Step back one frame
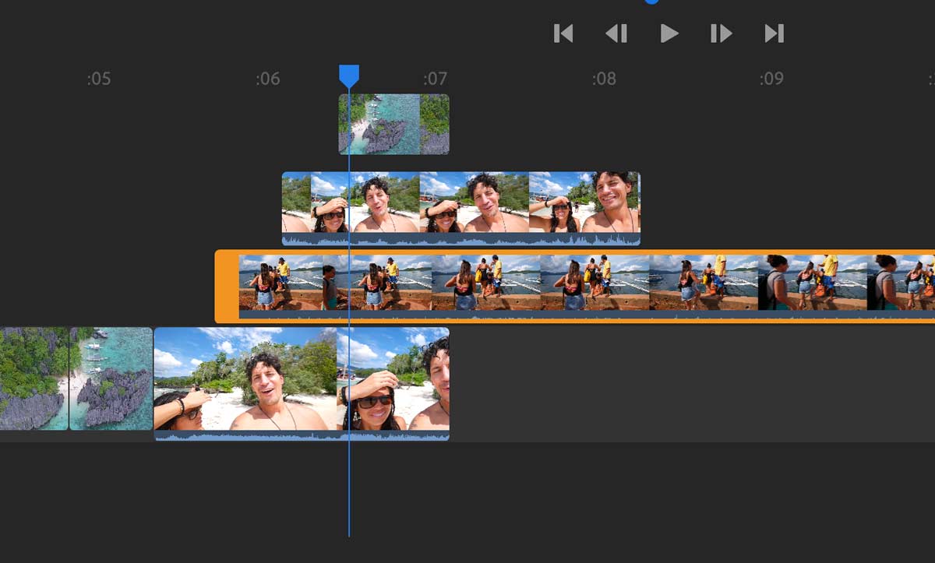Screen dimensions: 935x563 [616, 33]
